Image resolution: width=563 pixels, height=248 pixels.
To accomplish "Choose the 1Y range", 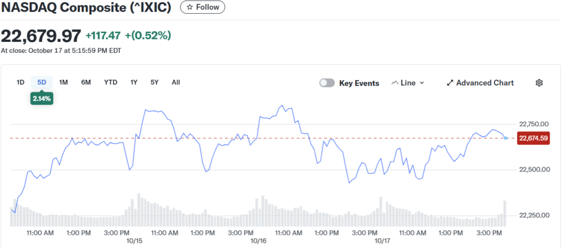I will [134, 82].
